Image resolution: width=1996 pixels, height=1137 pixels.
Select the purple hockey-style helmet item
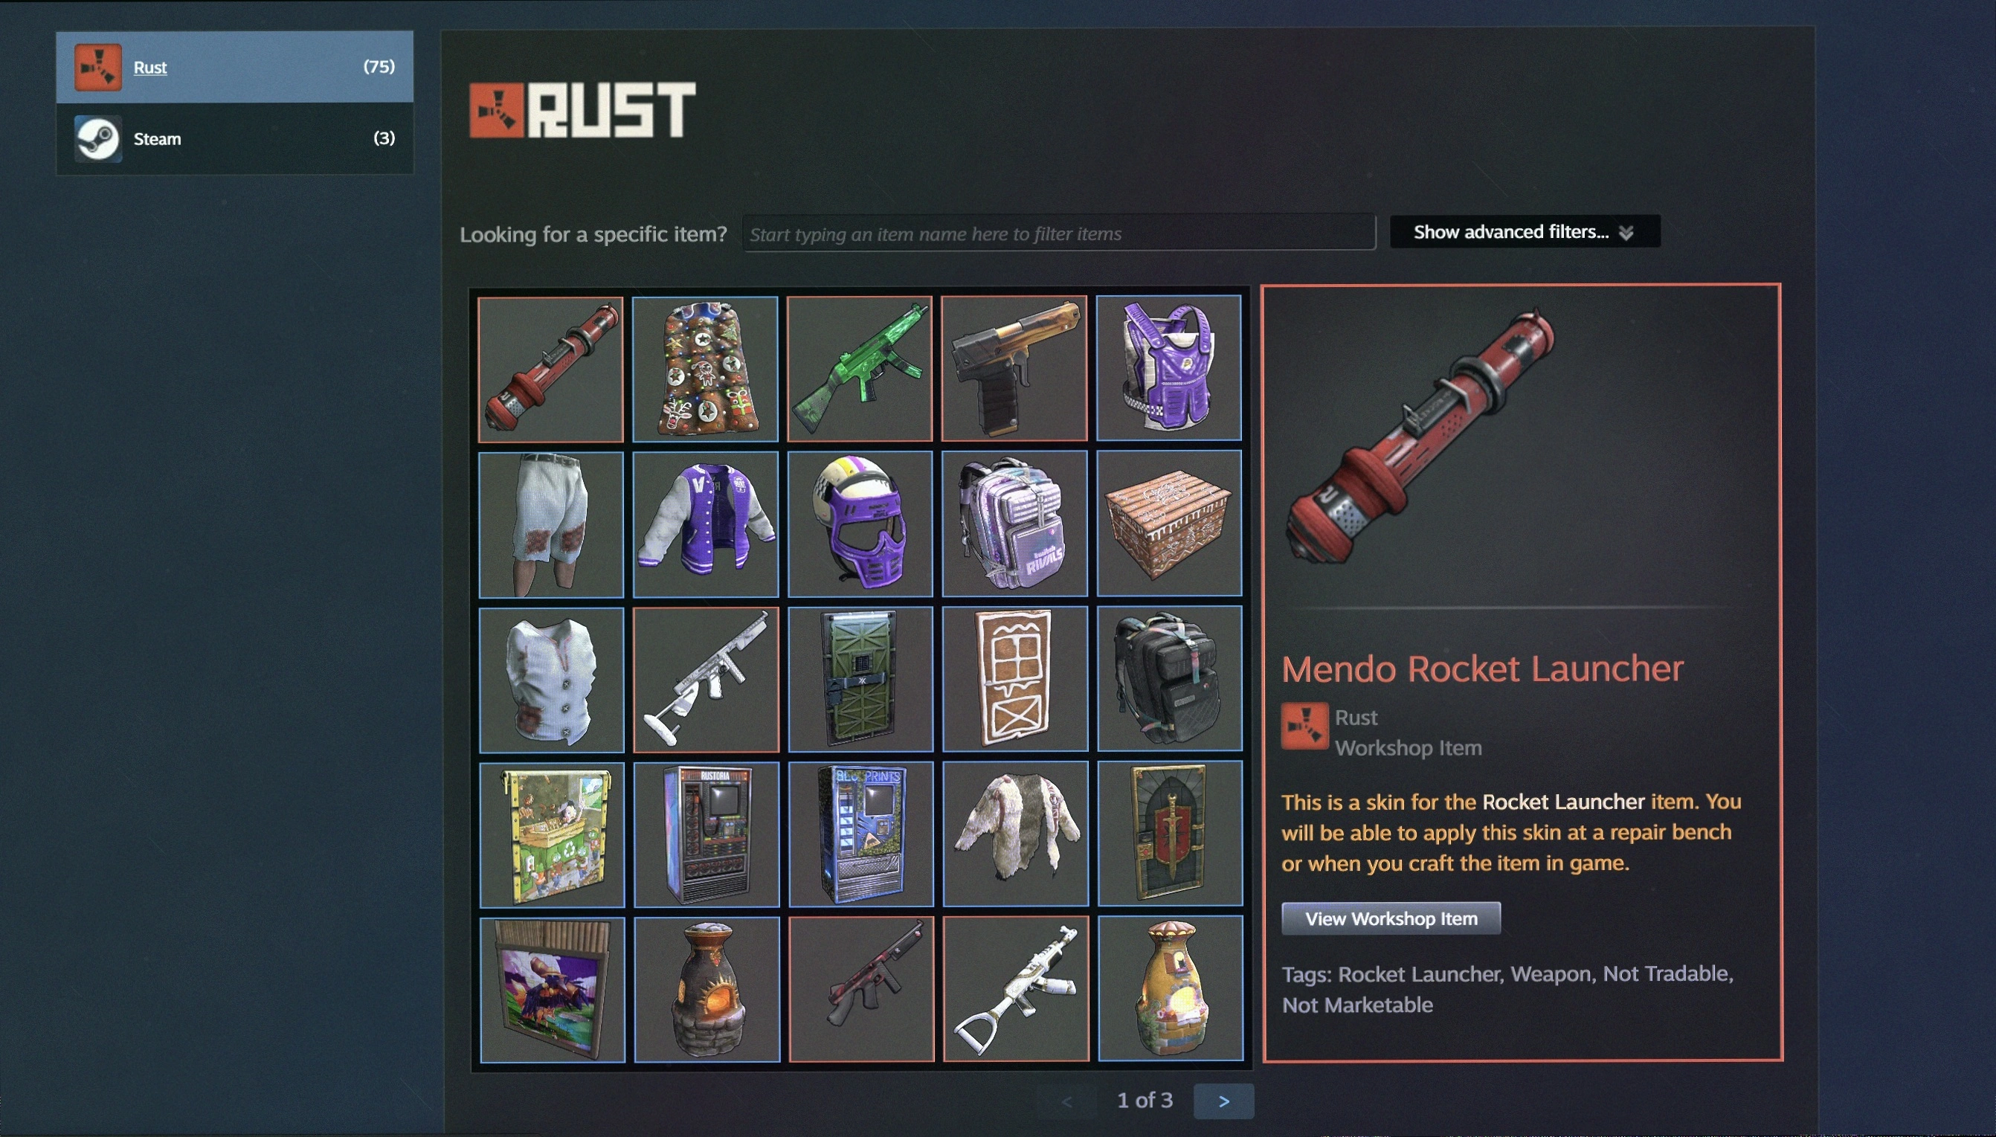pos(860,524)
